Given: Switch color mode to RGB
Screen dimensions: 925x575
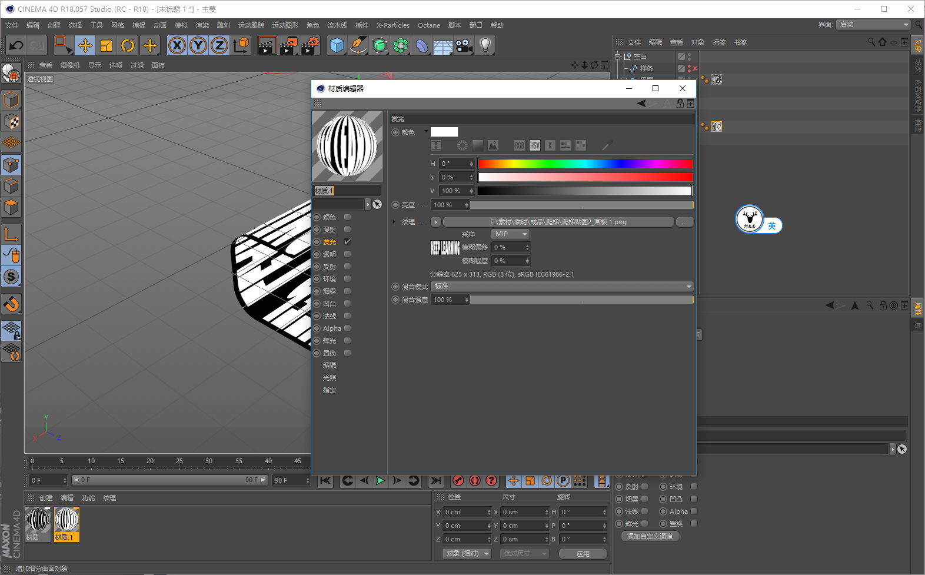Looking at the screenshot, I should [x=520, y=145].
